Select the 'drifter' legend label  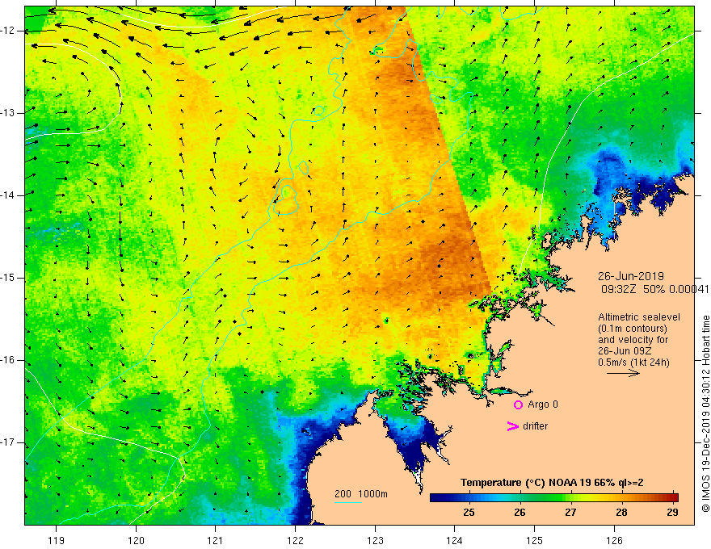[x=535, y=426]
